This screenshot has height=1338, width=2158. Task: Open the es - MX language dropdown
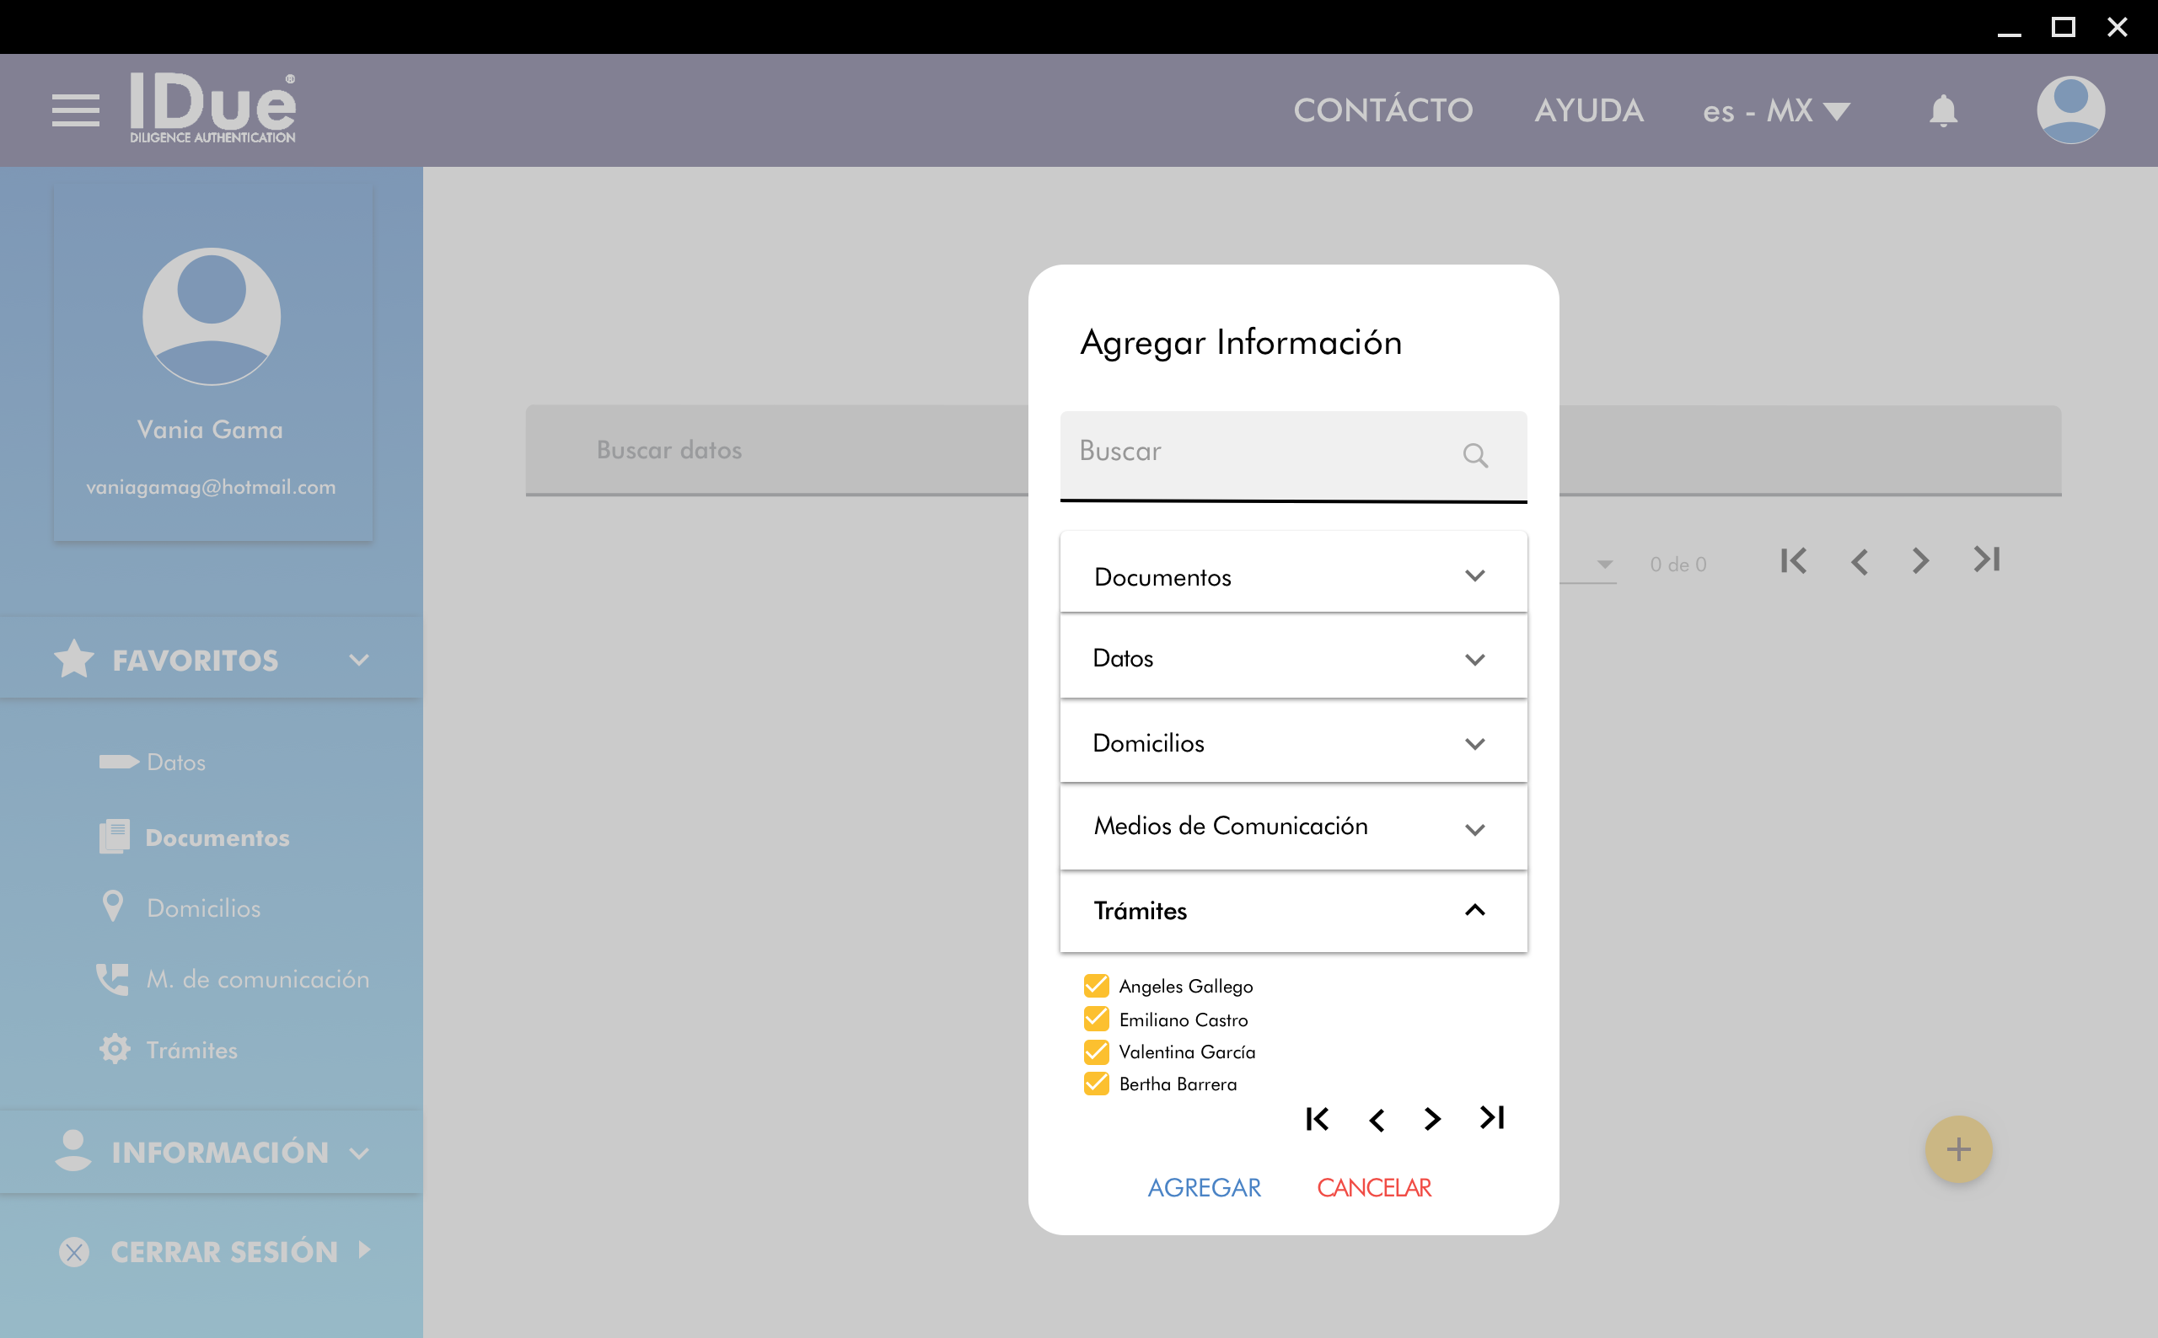(1774, 110)
